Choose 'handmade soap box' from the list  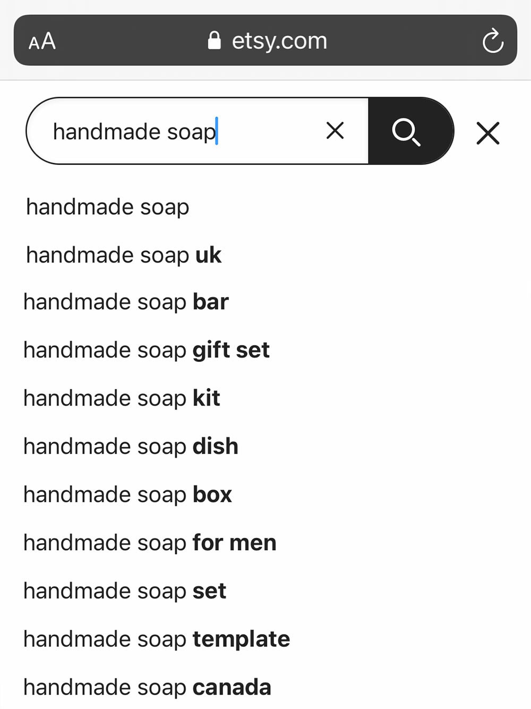coord(127,494)
